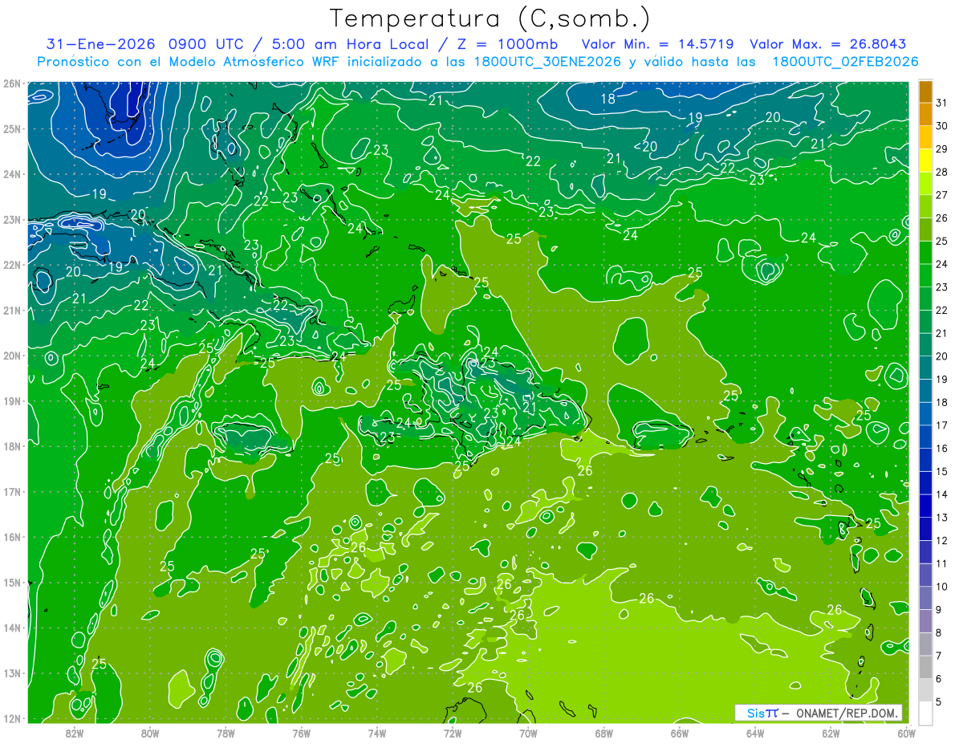Select valid-until time "1800UTC_02FEB2026"
The width and height of the screenshot is (963, 744).
tap(845, 62)
